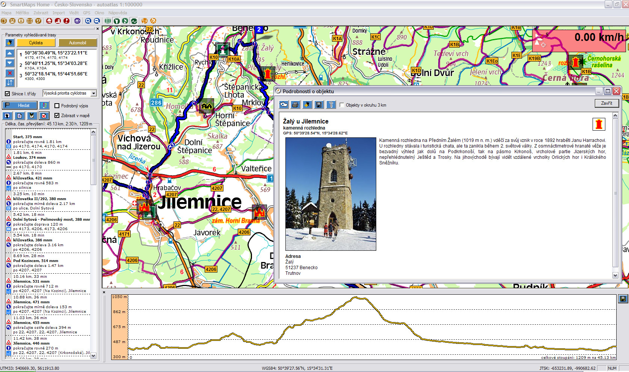Toggle the green elevation profile icon

[x=134, y=21]
